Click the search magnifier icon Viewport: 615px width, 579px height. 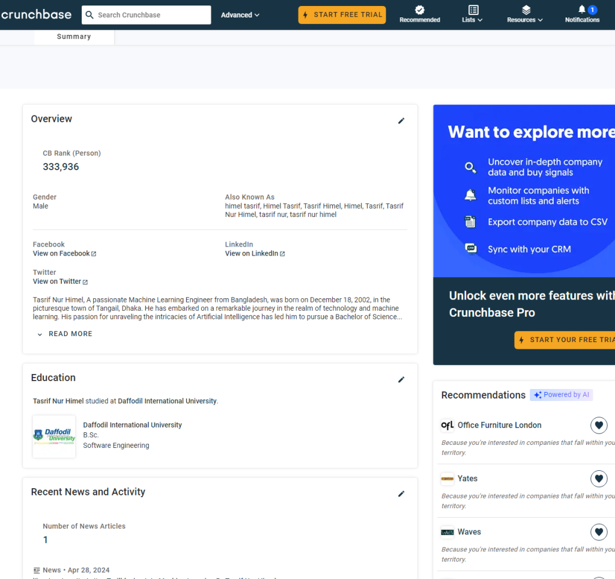point(89,15)
